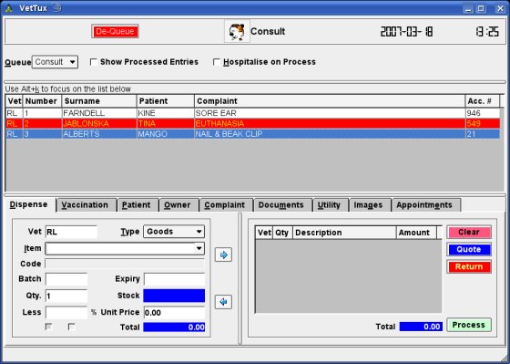Click the Batch input field
The image size is (510, 364).
[66, 279]
